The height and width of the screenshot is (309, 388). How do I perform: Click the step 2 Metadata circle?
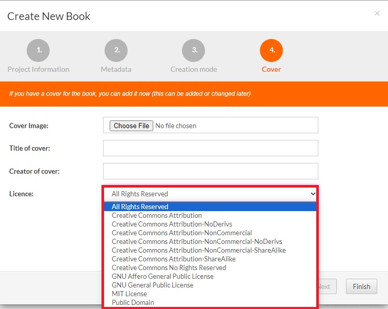116,50
